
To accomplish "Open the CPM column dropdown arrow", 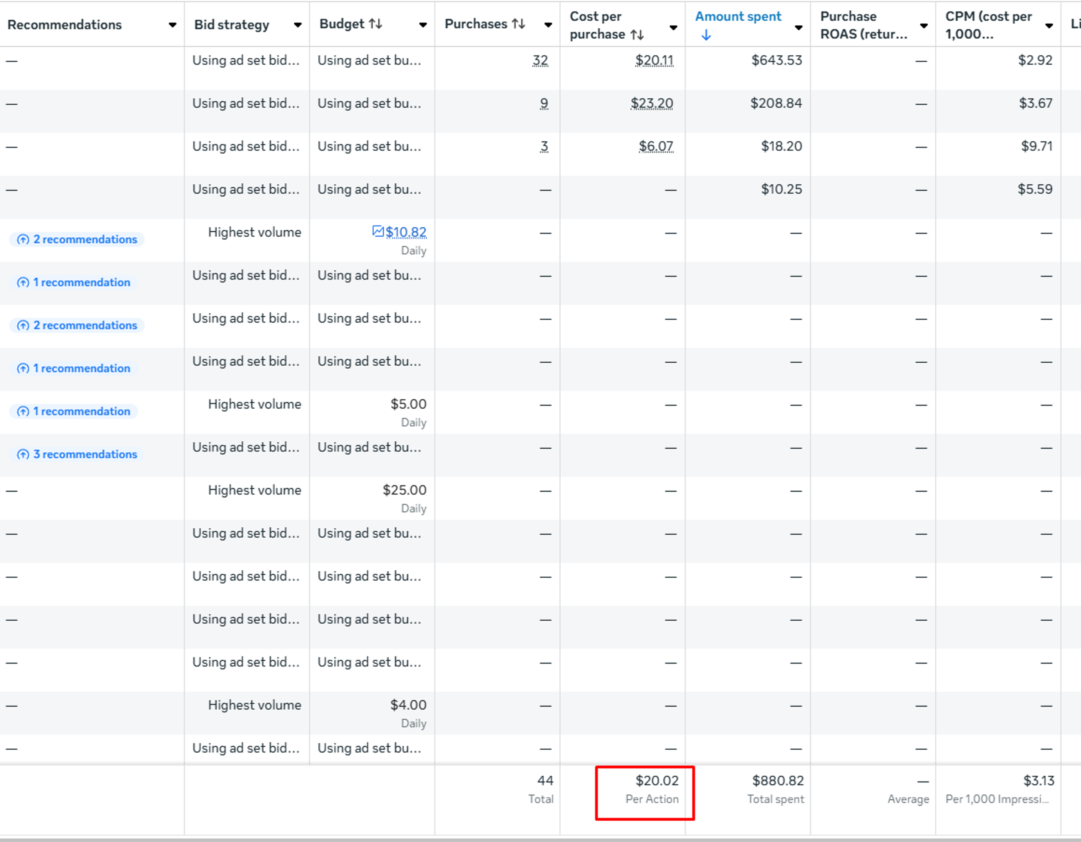I will point(1049,25).
